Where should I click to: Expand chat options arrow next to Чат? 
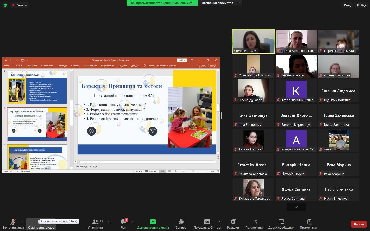point(132,222)
